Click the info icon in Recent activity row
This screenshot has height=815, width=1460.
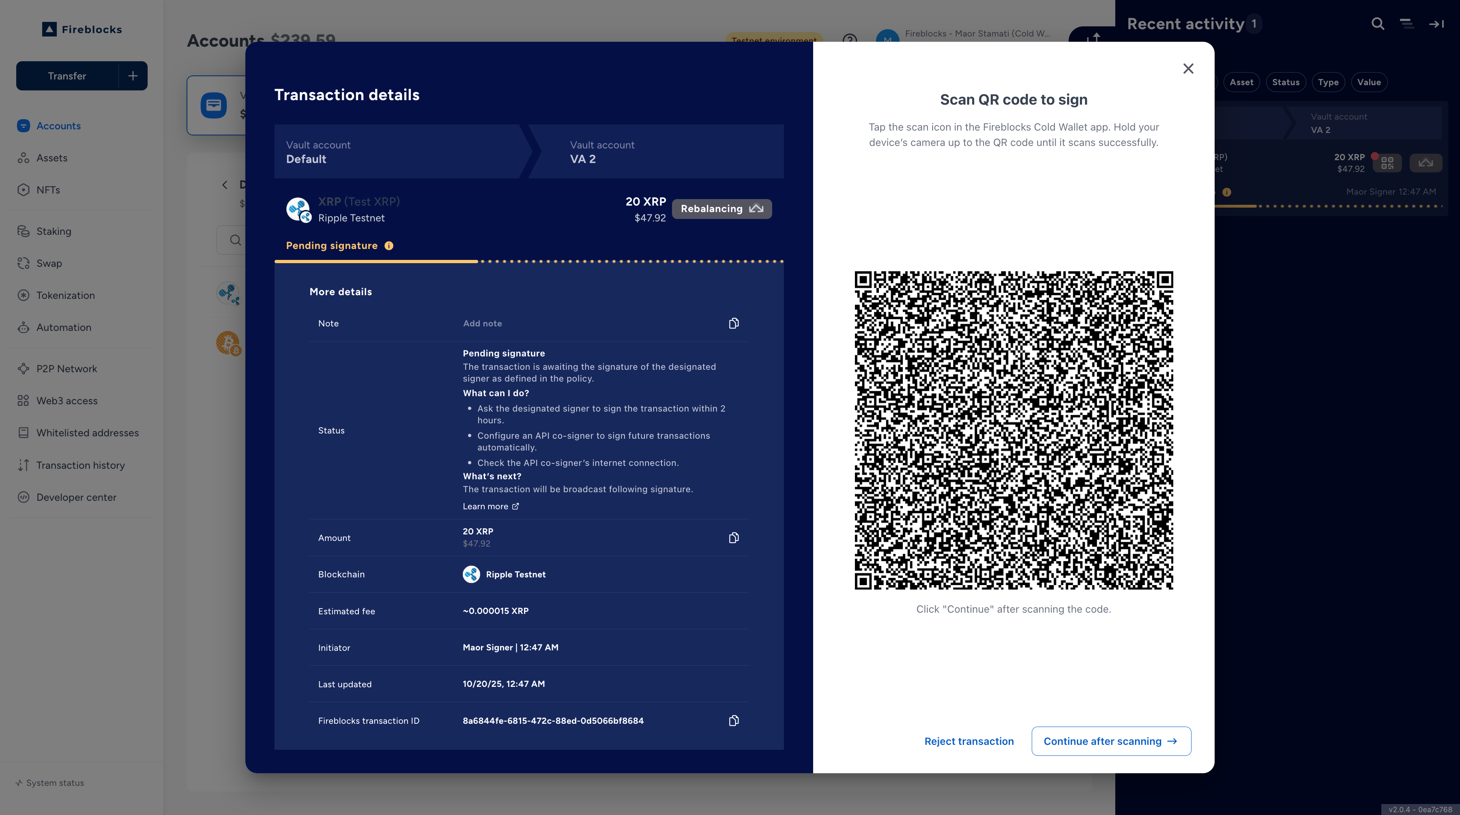1226,192
